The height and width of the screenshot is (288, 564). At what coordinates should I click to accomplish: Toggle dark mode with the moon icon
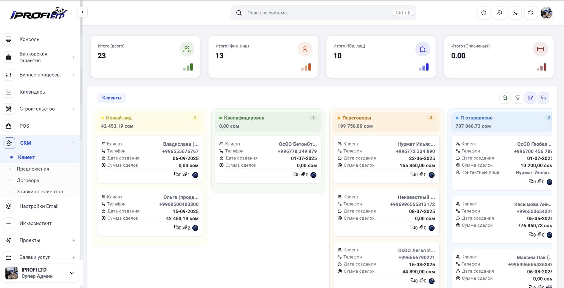click(x=515, y=13)
